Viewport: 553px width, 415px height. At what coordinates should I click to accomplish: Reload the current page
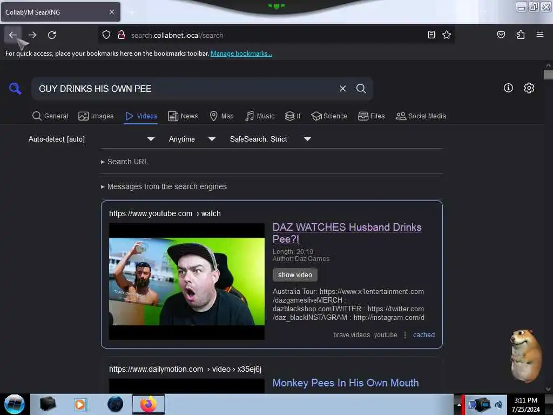tap(52, 35)
